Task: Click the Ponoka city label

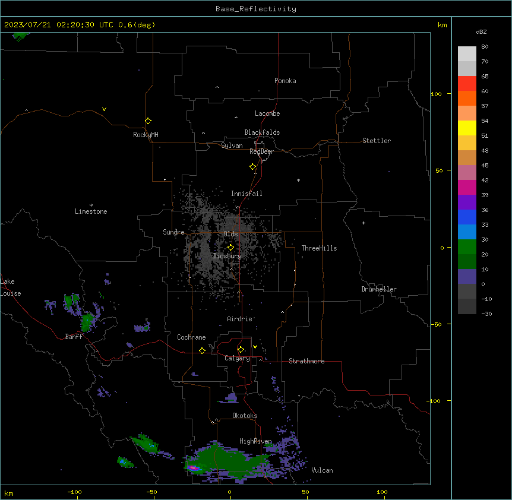Action: [285, 81]
